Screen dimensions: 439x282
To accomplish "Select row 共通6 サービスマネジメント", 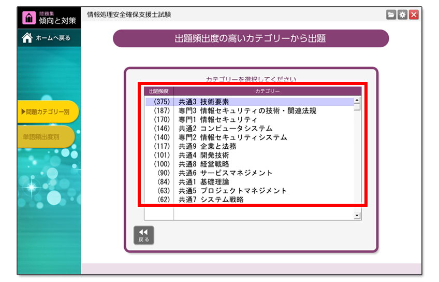I will pos(250,173).
